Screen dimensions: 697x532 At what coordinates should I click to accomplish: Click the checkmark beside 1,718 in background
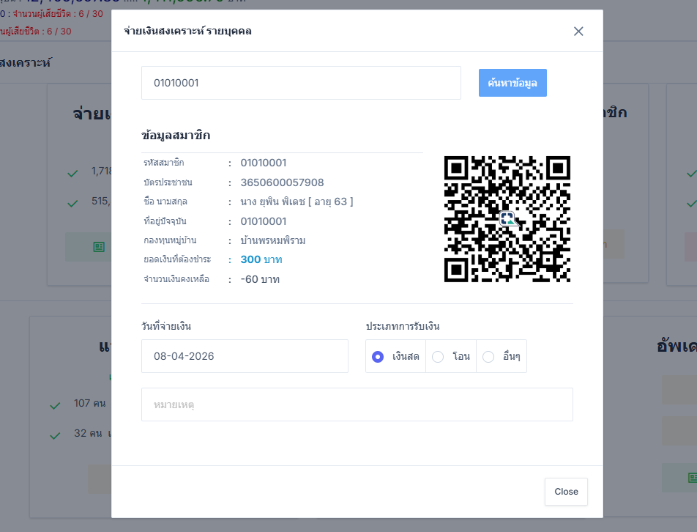pyautogui.click(x=72, y=174)
